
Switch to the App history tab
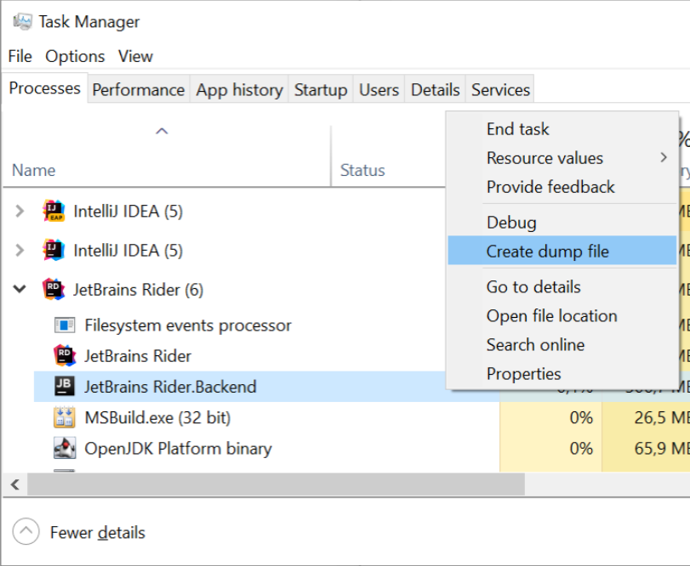coord(239,89)
